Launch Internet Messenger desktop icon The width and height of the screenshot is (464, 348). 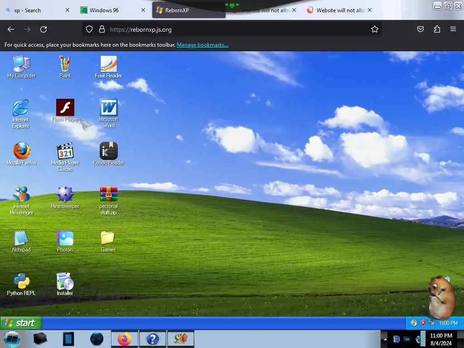21,201
